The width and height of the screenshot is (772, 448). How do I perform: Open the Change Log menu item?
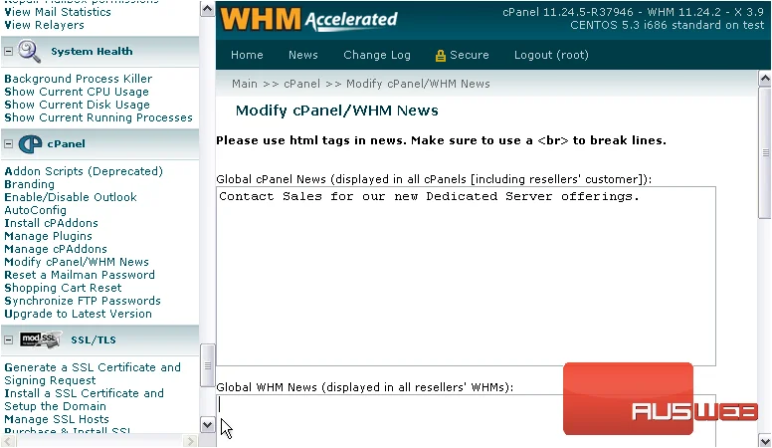377,55
